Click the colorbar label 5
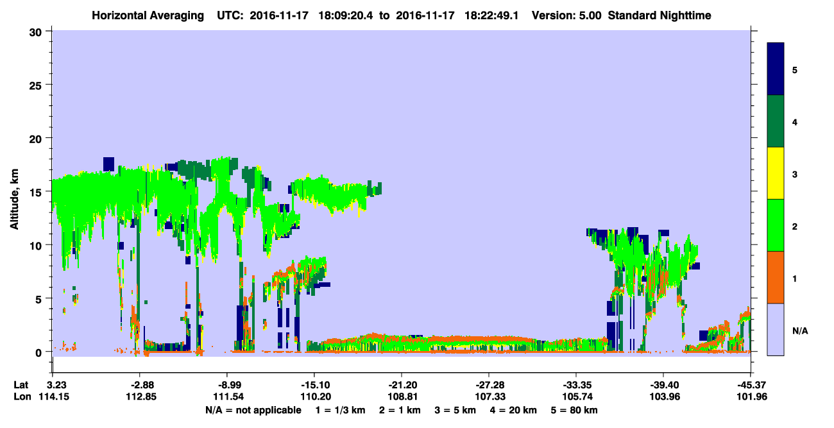This screenshot has height=428, width=834. point(794,69)
